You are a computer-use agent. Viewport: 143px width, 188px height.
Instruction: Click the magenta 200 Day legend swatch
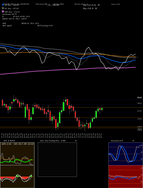click(3, 11)
